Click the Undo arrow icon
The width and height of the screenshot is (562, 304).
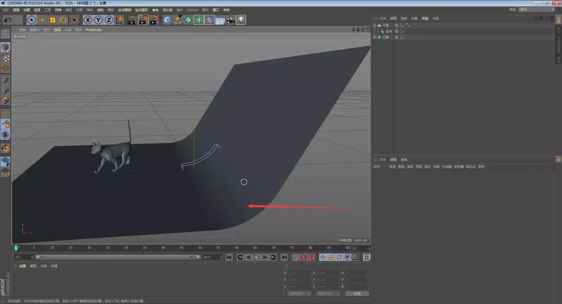click(8, 20)
